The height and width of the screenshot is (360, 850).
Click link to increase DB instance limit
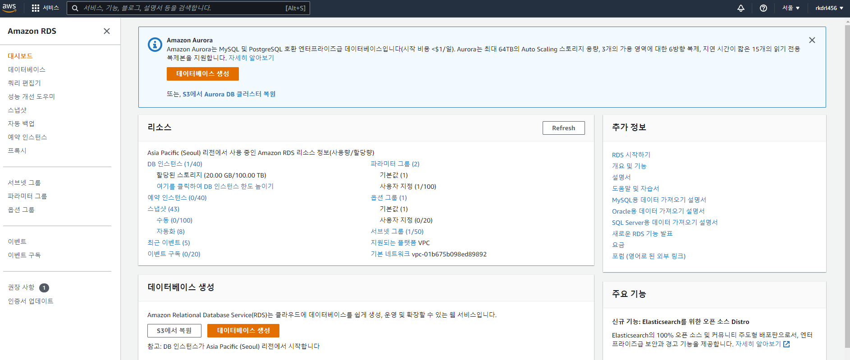(215, 187)
